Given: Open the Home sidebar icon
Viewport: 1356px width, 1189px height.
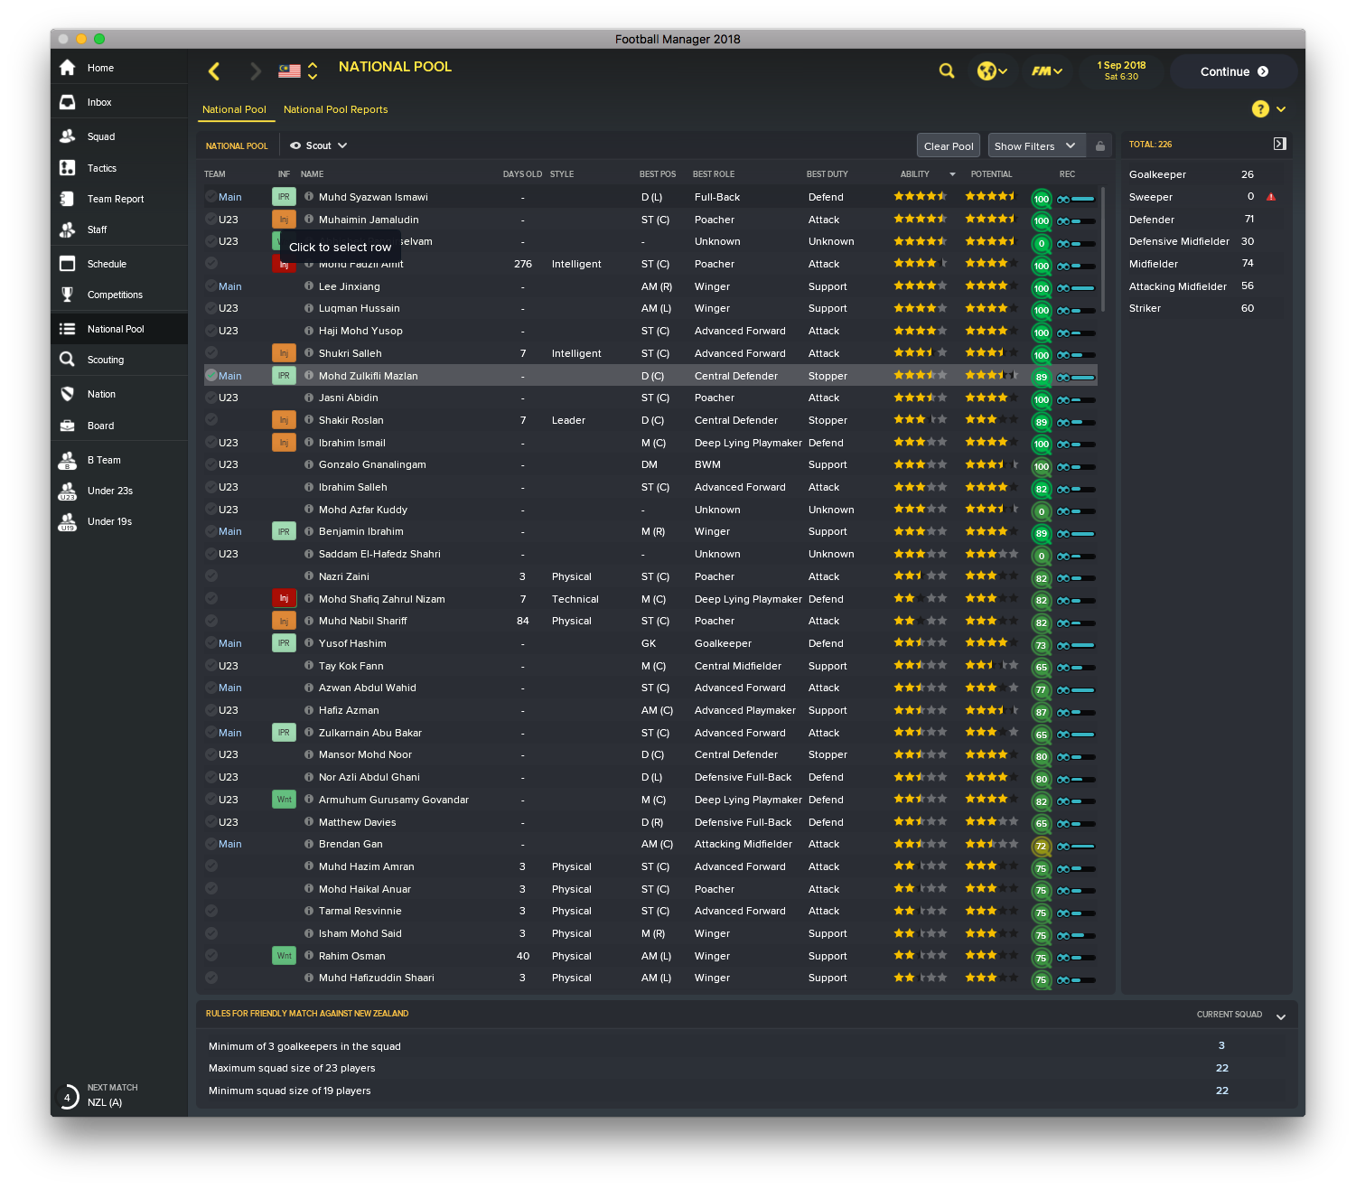Looking at the screenshot, I should point(68,68).
